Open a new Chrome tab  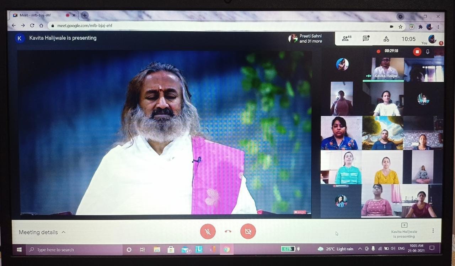click(x=84, y=15)
